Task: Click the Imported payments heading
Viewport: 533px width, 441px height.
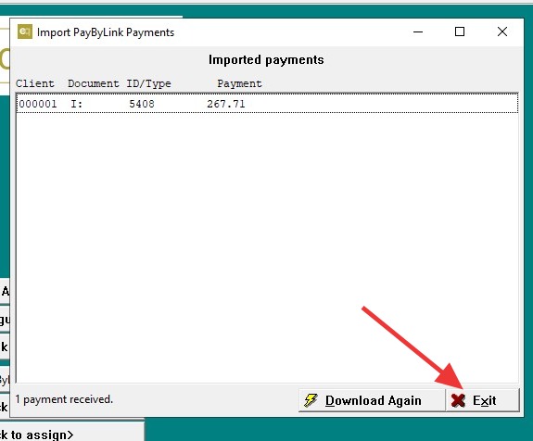Action: click(266, 60)
